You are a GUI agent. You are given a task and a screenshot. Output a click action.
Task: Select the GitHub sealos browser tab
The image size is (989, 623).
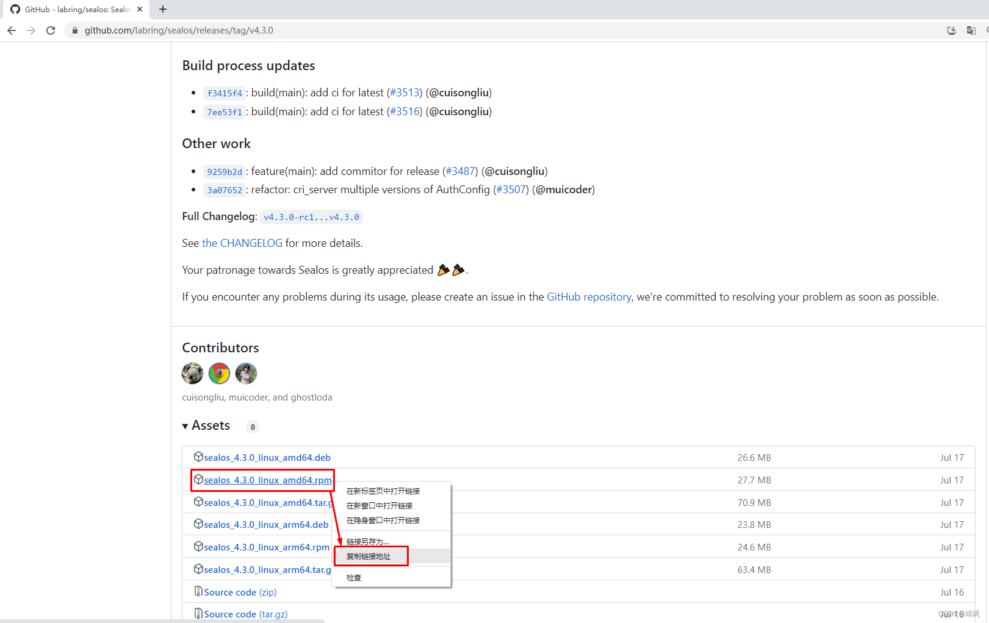[x=76, y=9]
